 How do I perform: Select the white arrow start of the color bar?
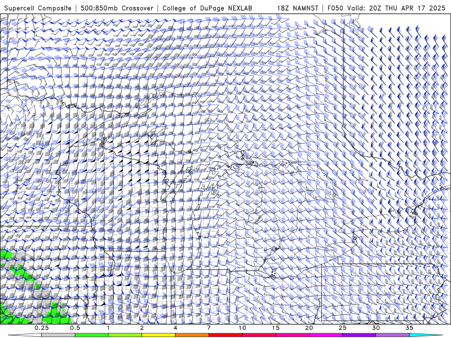coord(25,335)
